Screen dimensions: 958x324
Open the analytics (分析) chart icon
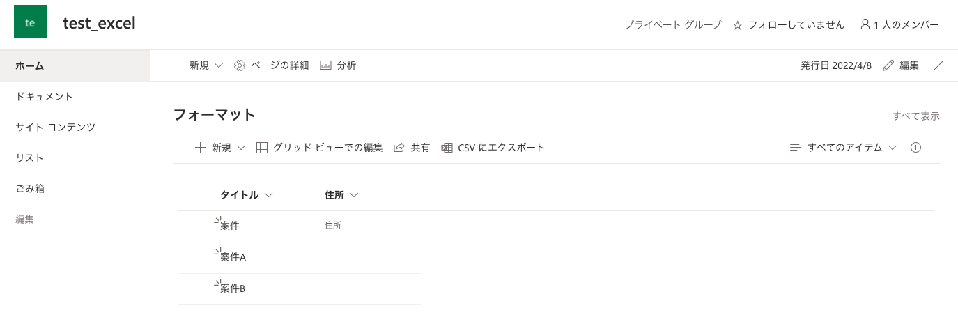[x=325, y=65]
